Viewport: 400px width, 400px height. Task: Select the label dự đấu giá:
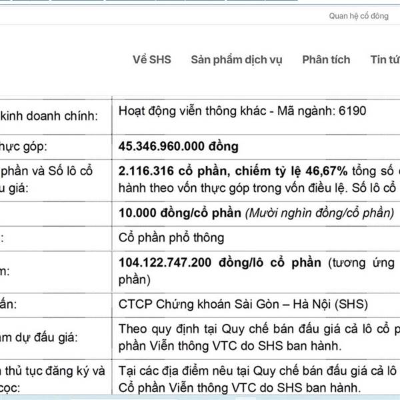click(x=46, y=338)
